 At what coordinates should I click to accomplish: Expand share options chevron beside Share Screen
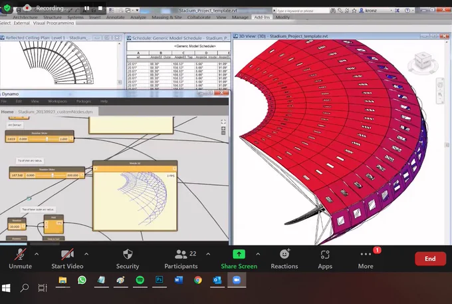click(258, 254)
